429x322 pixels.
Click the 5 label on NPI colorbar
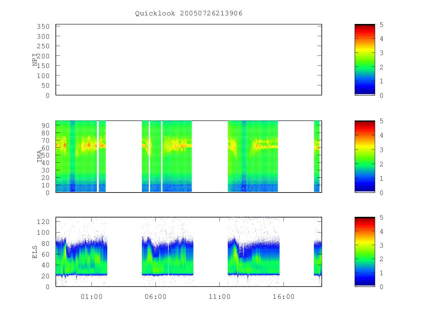381,25
